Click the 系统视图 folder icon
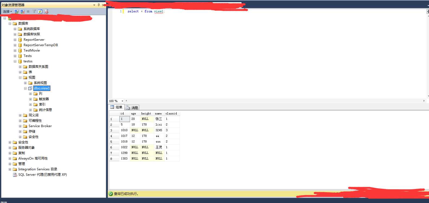Image resolution: width=429 pixels, height=203 pixels. (x=30, y=83)
